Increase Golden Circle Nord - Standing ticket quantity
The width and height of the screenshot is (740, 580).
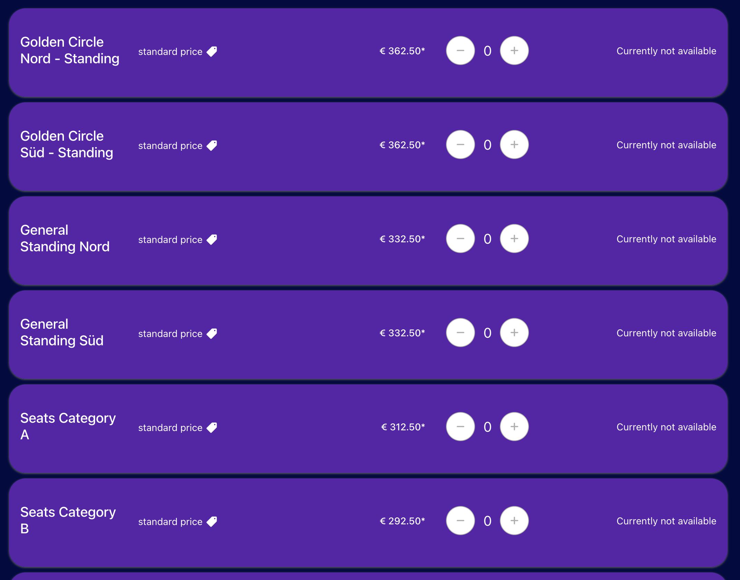(x=514, y=51)
